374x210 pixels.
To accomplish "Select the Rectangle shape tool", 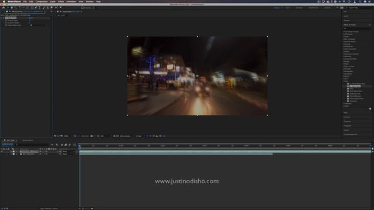I will point(32,8).
